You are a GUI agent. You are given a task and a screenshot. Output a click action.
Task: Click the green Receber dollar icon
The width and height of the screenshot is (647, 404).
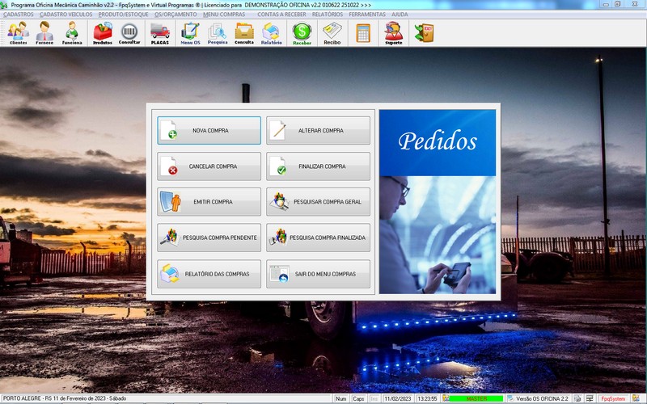[302, 33]
